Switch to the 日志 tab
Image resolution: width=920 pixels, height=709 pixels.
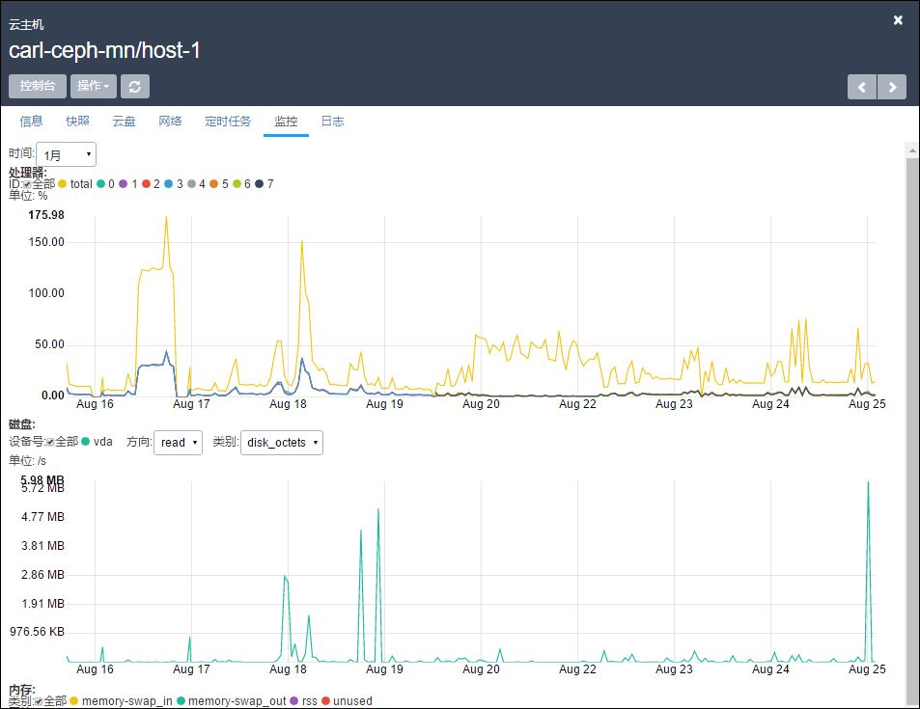333,122
